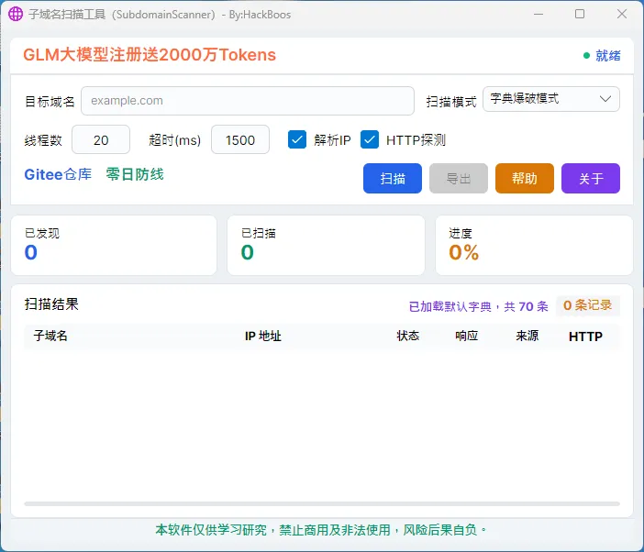Click the 就绪 status text
The height and width of the screenshot is (552, 644).
point(608,55)
